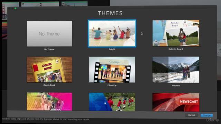Pick the Newscast theme thumbnail
This screenshot has width=221, height=124.
point(176,102)
